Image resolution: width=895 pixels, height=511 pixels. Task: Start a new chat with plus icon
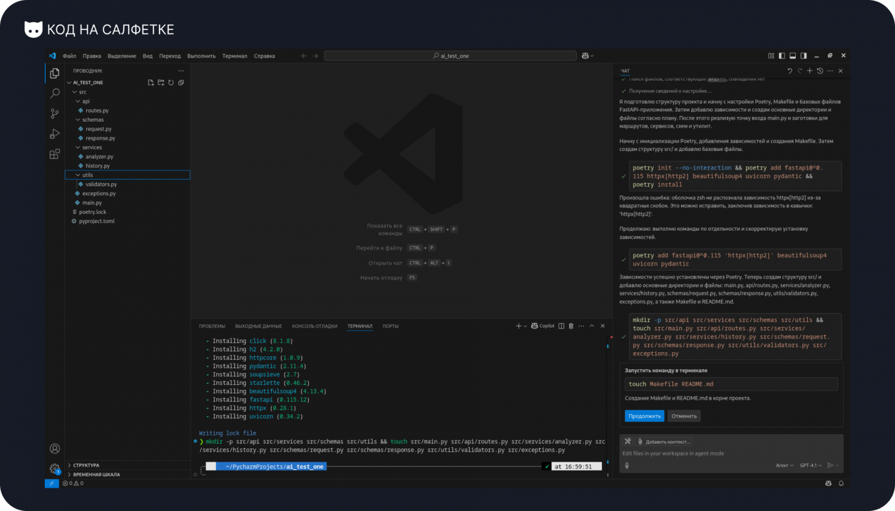810,71
